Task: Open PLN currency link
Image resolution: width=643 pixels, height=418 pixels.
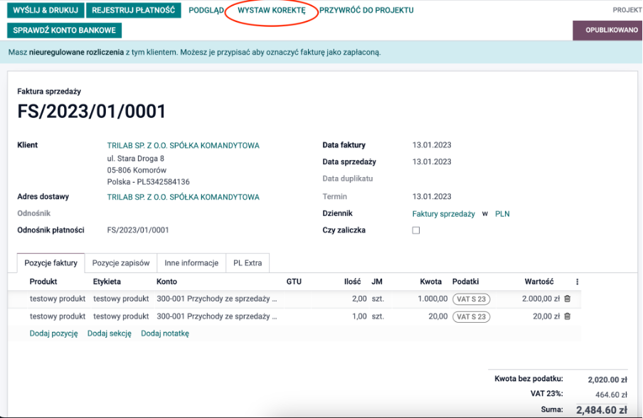Action: pos(502,213)
